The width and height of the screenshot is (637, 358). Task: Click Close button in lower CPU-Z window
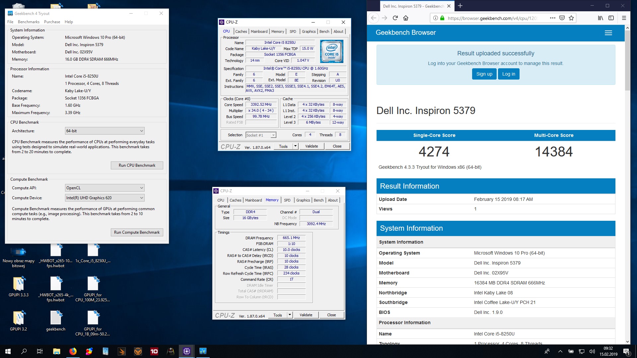point(331,315)
